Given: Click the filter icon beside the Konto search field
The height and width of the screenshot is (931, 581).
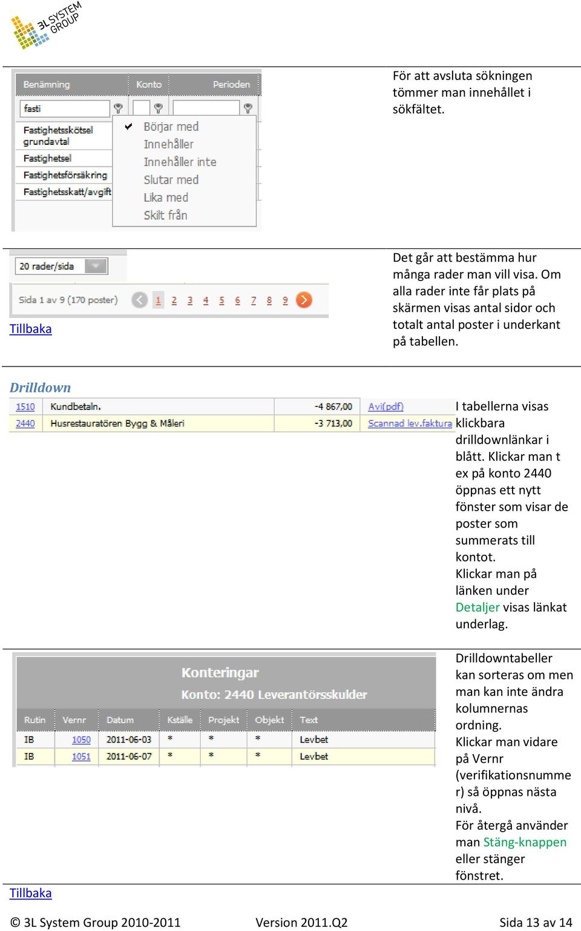Looking at the screenshot, I should pyautogui.click(x=158, y=108).
